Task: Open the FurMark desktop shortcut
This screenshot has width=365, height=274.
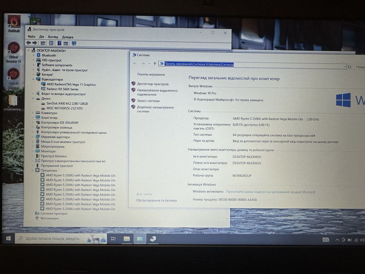Action: point(14,23)
